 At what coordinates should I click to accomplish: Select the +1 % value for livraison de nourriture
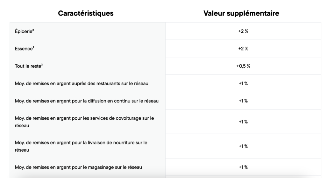pyautogui.click(x=243, y=146)
